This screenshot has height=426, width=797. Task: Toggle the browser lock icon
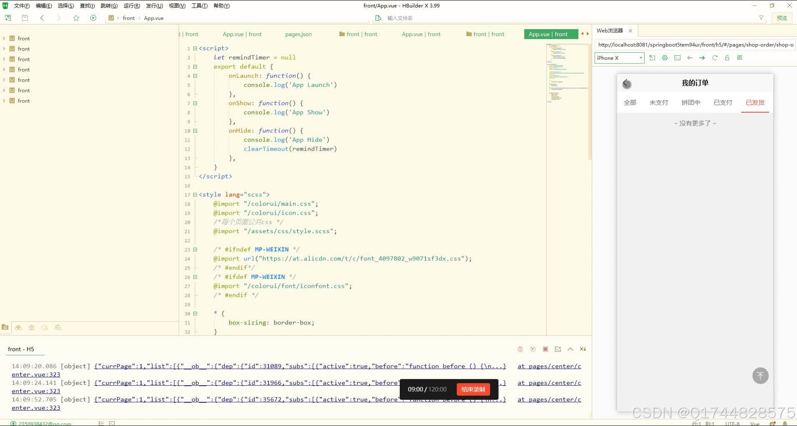click(x=727, y=58)
